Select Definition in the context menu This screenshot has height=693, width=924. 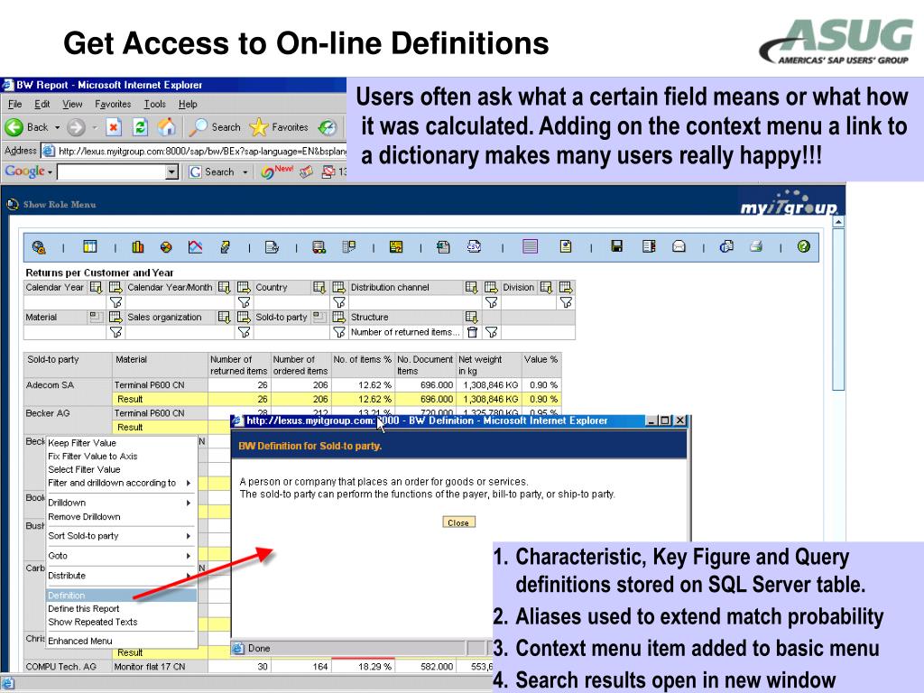click(122, 596)
